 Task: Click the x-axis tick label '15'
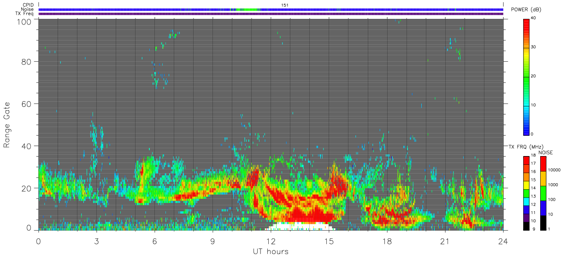click(329, 241)
